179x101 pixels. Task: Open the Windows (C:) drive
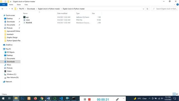11,74
